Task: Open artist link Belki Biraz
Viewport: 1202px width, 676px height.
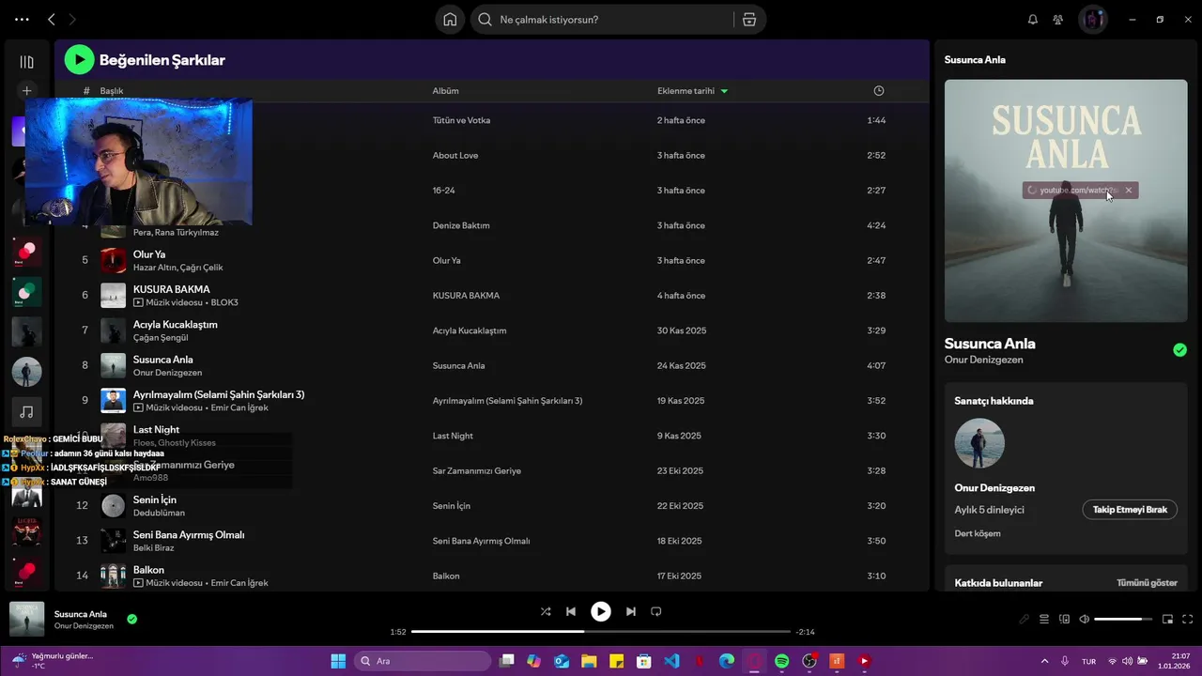Action: [x=154, y=548]
